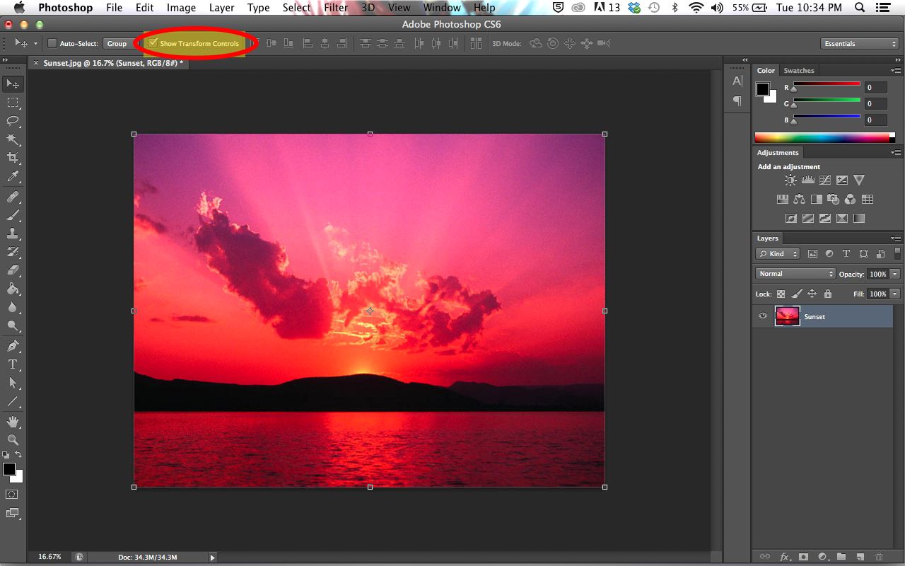This screenshot has width=905, height=566.
Task: Select the Horizontal Type tool
Action: (x=11, y=364)
